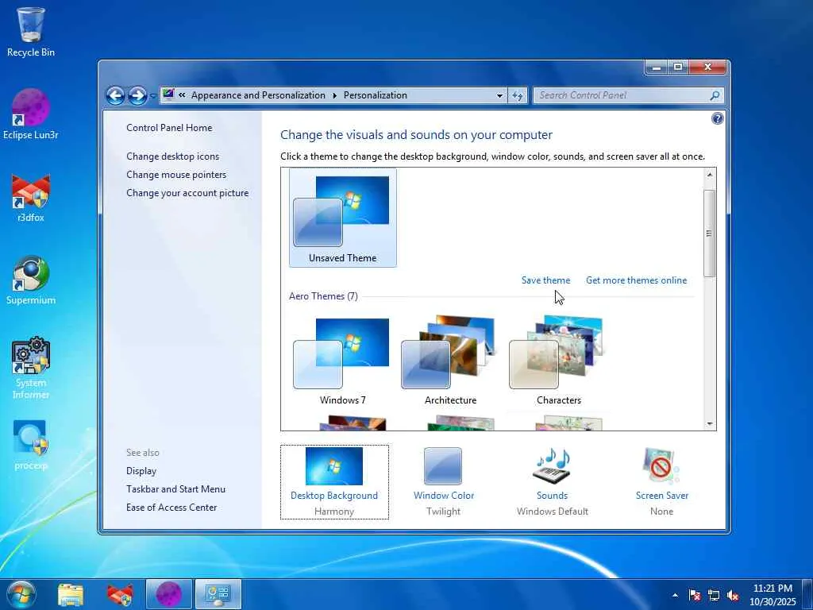This screenshot has height=610, width=813.
Task: Click the Show desktop strip after the clock
Action: [x=807, y=594]
